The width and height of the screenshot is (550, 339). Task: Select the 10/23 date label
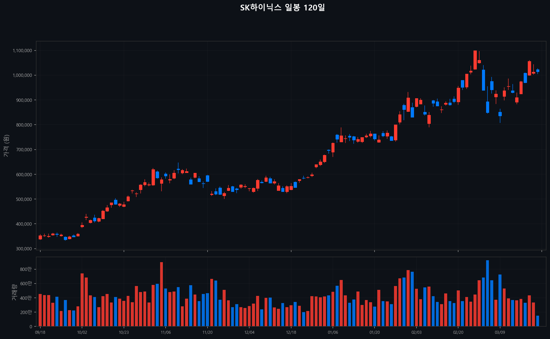[124, 332]
